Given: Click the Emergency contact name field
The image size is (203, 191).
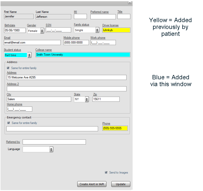Looking at the screenshot, I should tap(52, 129).
